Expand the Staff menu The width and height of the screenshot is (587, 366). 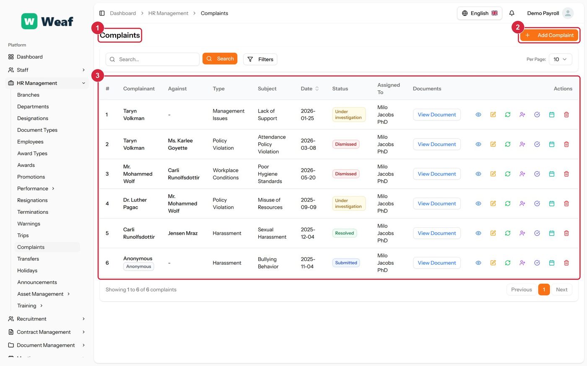coord(47,70)
